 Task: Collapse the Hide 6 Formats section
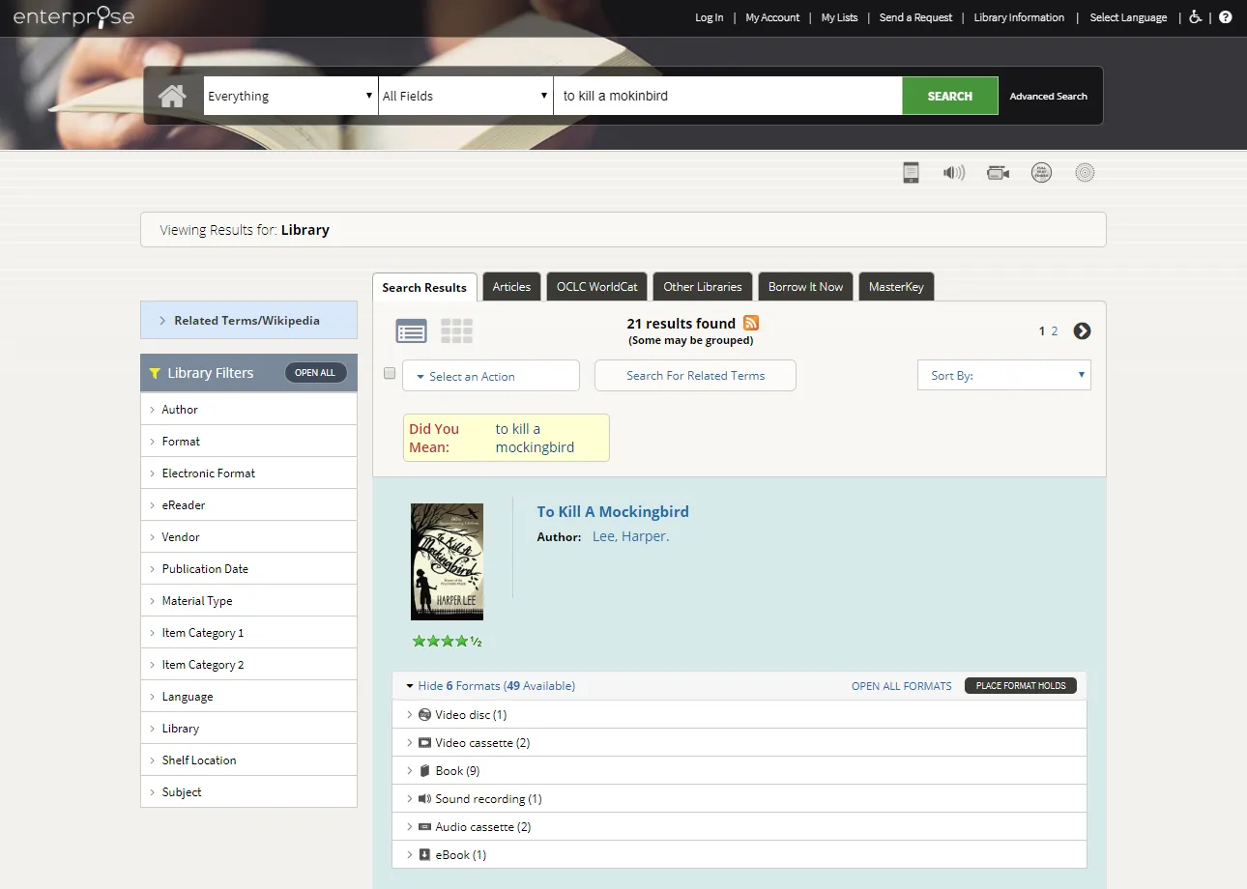click(x=490, y=686)
